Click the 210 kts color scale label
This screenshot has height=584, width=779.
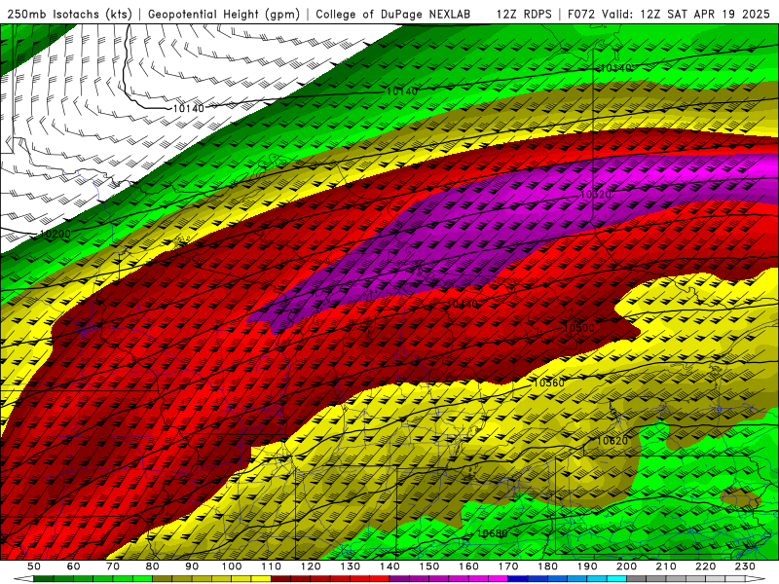tap(667, 566)
